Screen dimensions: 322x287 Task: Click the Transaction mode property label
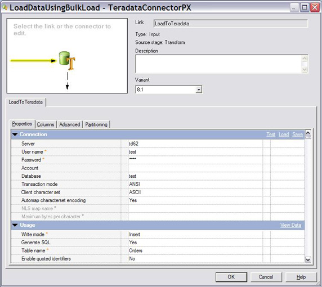click(39, 184)
